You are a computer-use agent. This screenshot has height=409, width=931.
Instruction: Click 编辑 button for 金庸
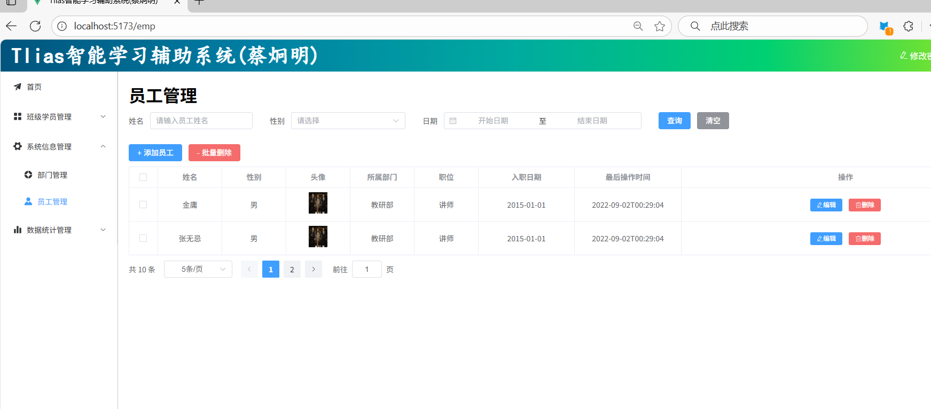(x=826, y=205)
